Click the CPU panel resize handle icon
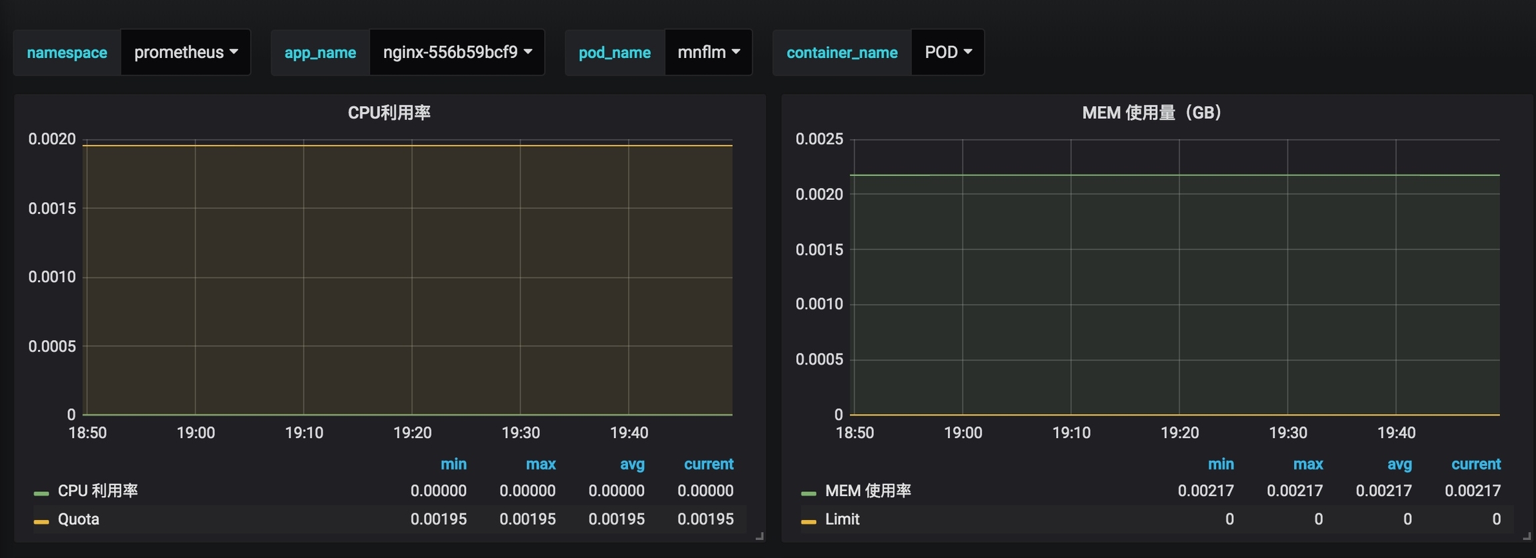 [x=759, y=536]
